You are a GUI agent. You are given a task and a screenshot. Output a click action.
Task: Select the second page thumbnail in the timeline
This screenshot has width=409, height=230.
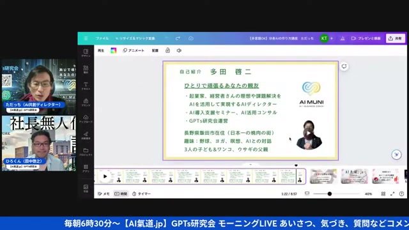click(323, 176)
